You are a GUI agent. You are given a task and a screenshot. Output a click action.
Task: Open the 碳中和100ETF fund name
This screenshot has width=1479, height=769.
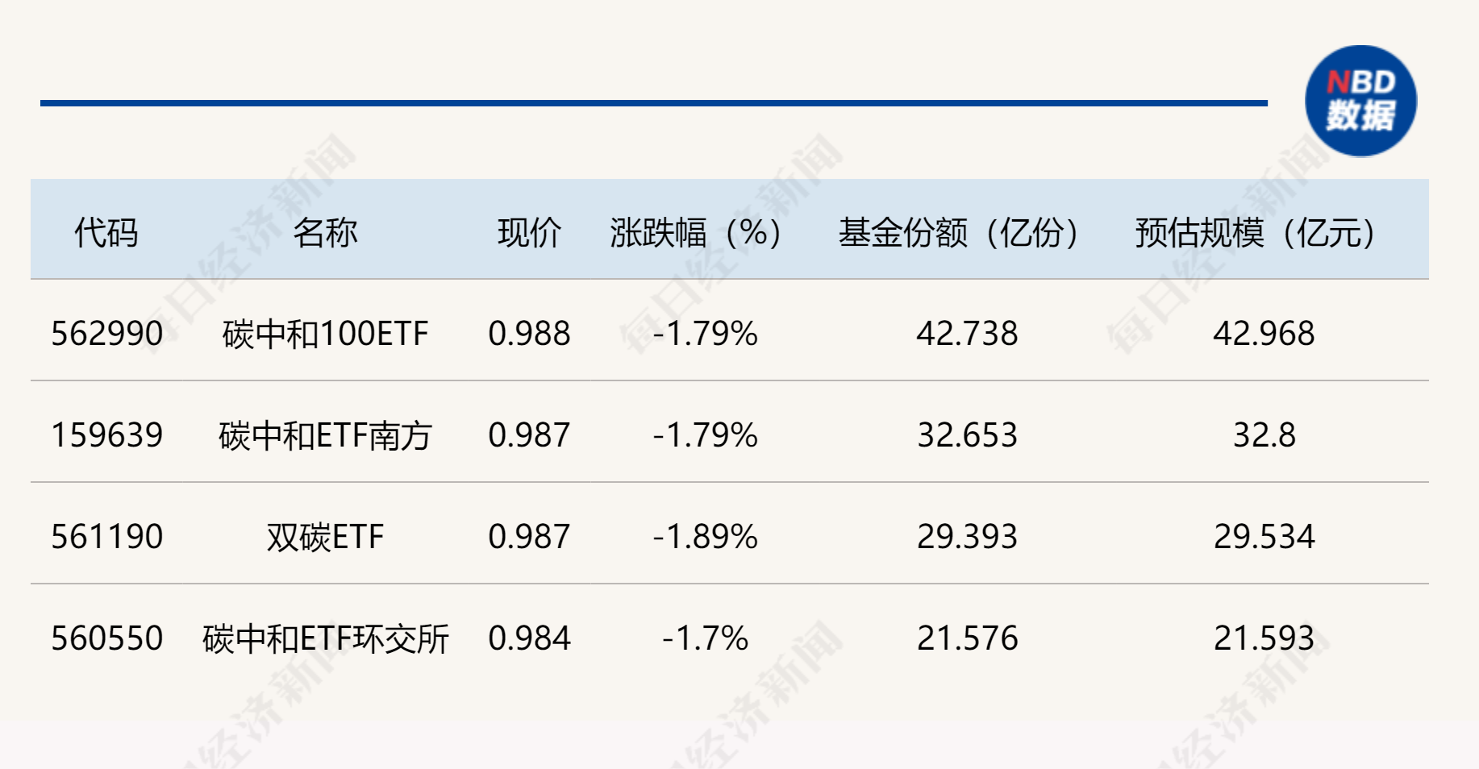tap(325, 334)
